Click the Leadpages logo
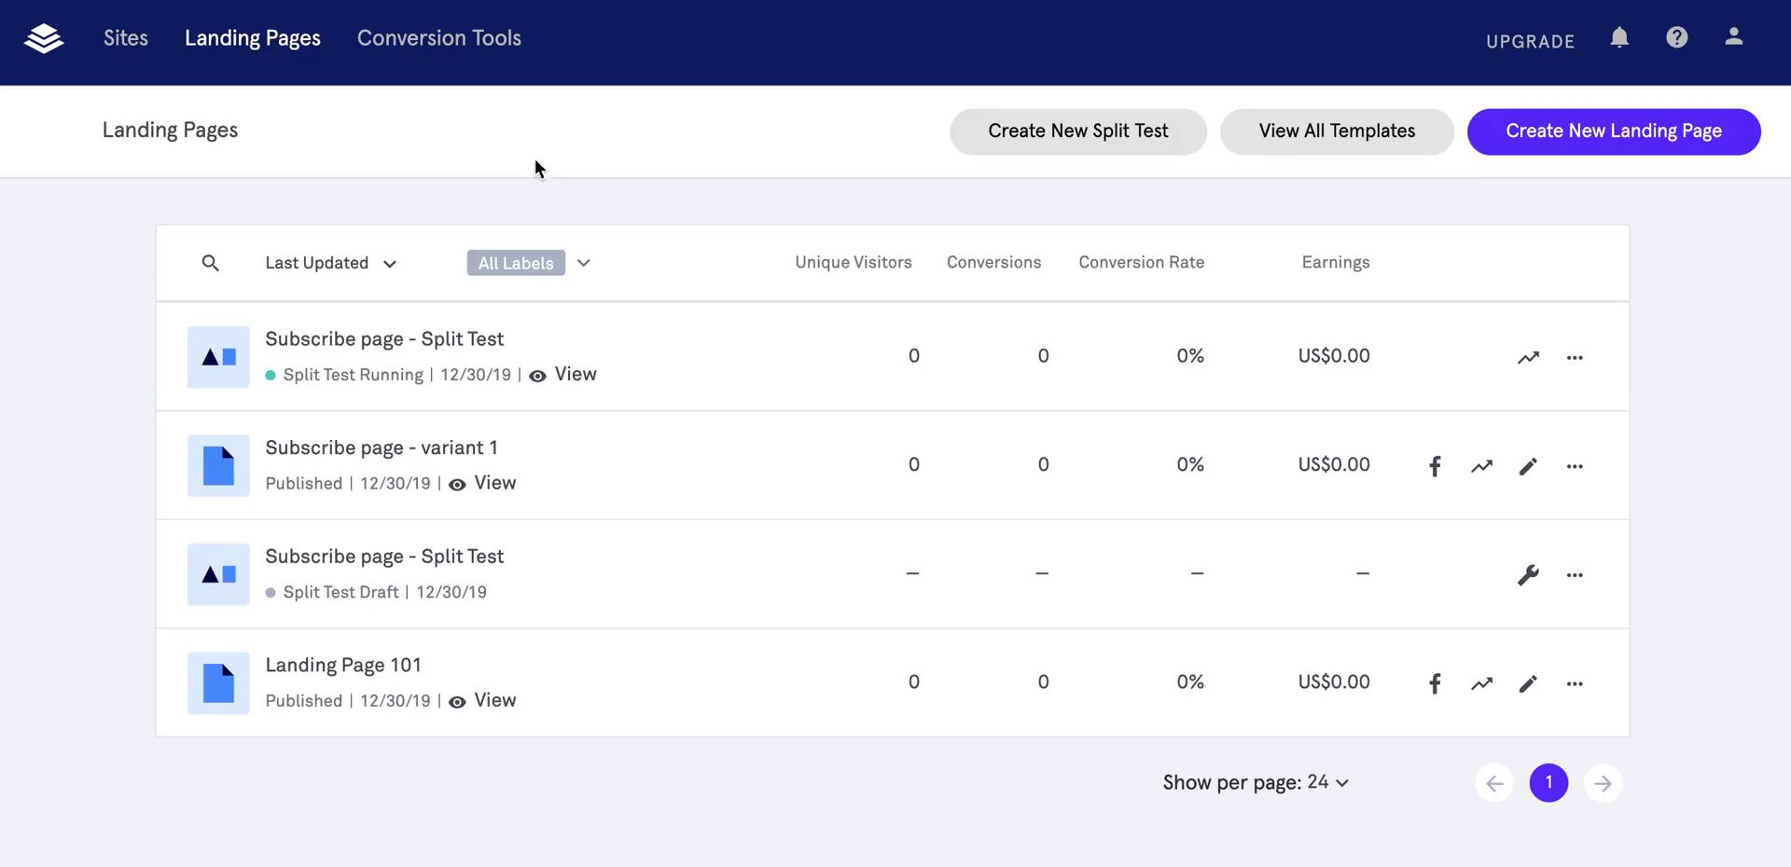Viewport: 1791px width, 867px height. click(x=44, y=37)
